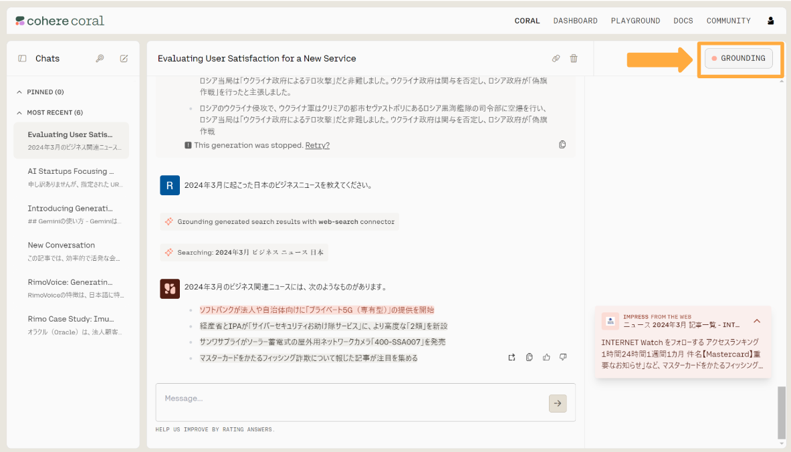Screen dimensions: 791x452
Task: Give the response a thumbs down
Action: tap(563, 357)
